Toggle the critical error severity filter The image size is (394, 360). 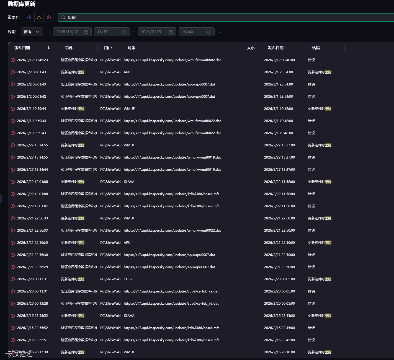pyautogui.click(x=49, y=17)
